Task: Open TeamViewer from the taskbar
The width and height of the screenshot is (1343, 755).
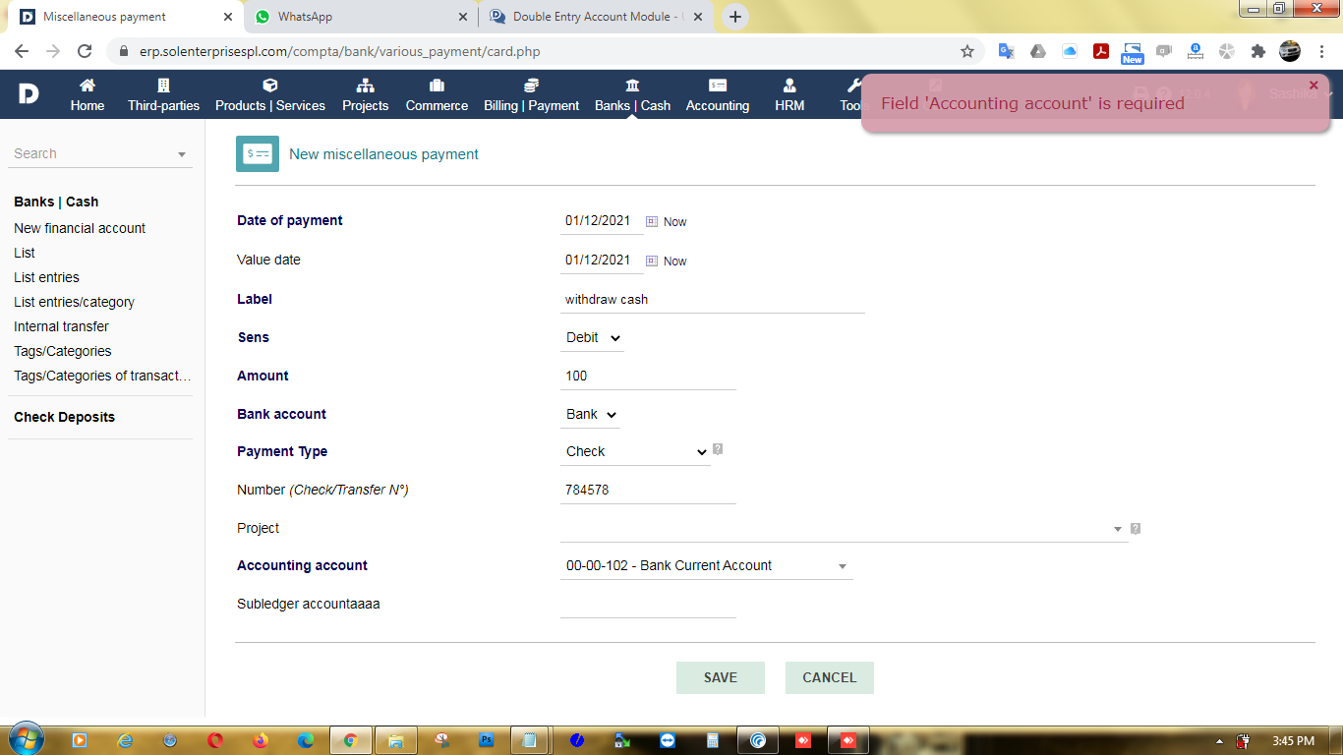Action: [669, 740]
